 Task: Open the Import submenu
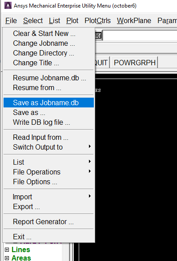point(48,197)
